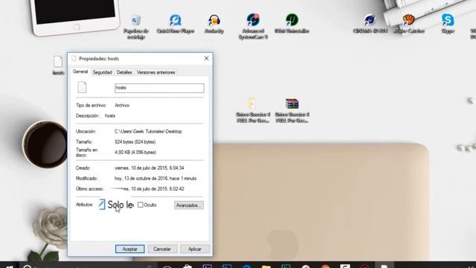Close the Propiedades: hosts dialog
This screenshot has width=476, height=268.
(207, 58)
